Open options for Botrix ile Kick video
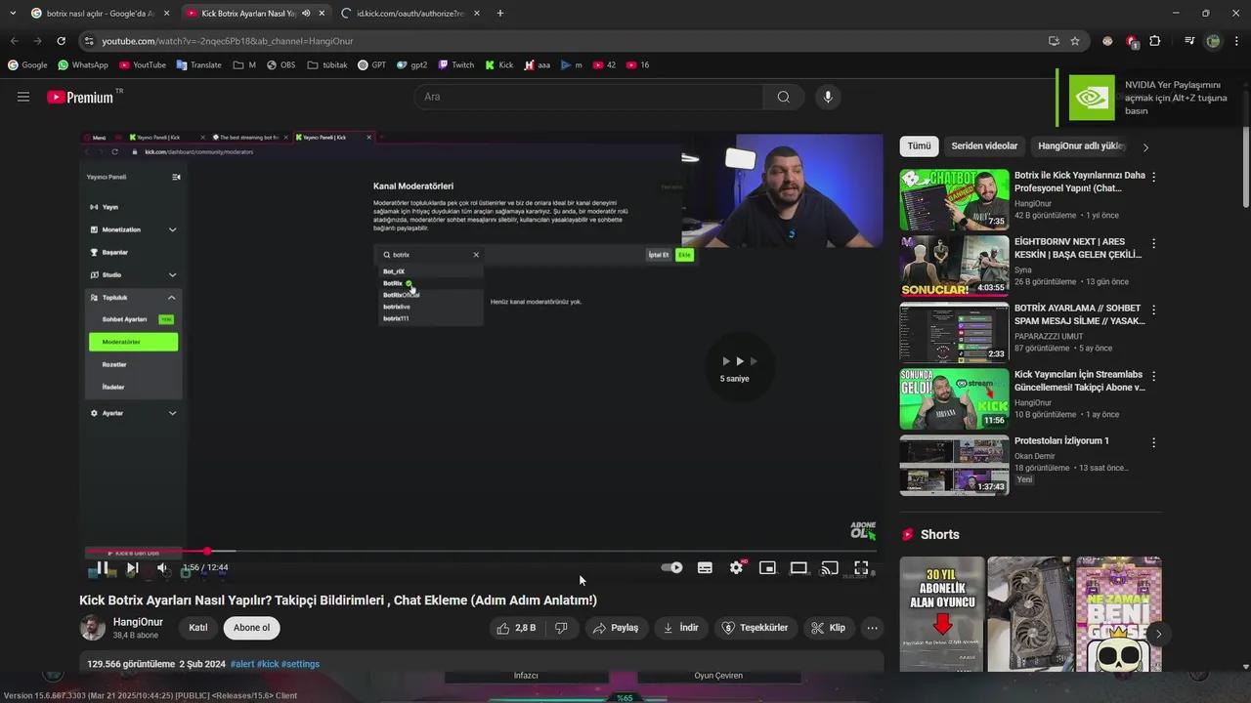This screenshot has height=703, width=1251. click(x=1154, y=178)
